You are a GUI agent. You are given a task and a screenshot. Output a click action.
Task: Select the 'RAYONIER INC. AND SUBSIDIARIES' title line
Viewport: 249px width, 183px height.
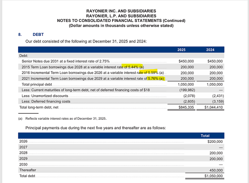coord(121,11)
